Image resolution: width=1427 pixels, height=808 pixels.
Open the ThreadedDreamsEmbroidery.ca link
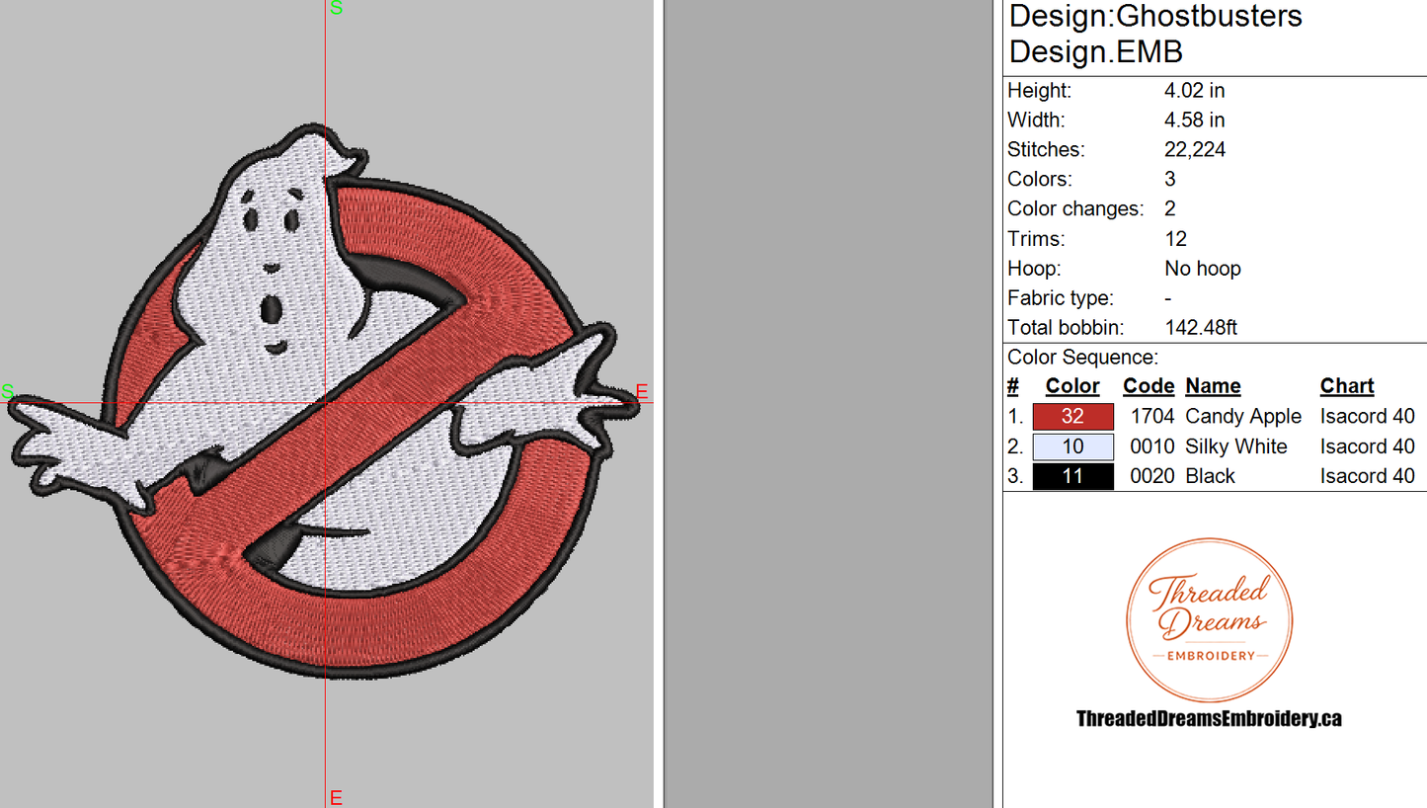pyautogui.click(x=1209, y=719)
